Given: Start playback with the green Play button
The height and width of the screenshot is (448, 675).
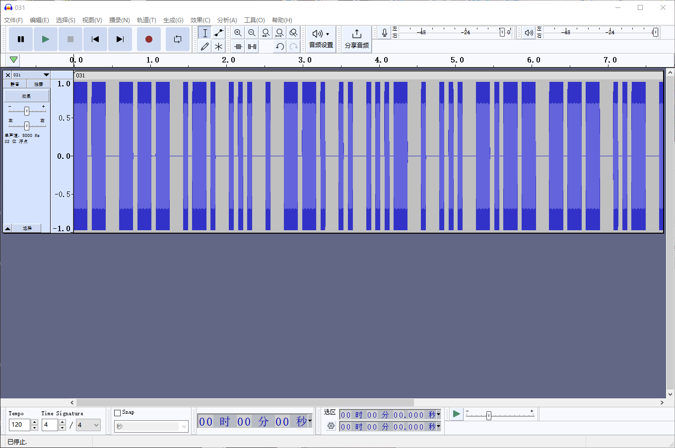Looking at the screenshot, I should point(46,39).
